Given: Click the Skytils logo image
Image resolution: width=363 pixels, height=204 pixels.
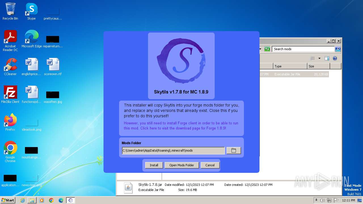Looking at the screenshot, I should tap(181, 61).
